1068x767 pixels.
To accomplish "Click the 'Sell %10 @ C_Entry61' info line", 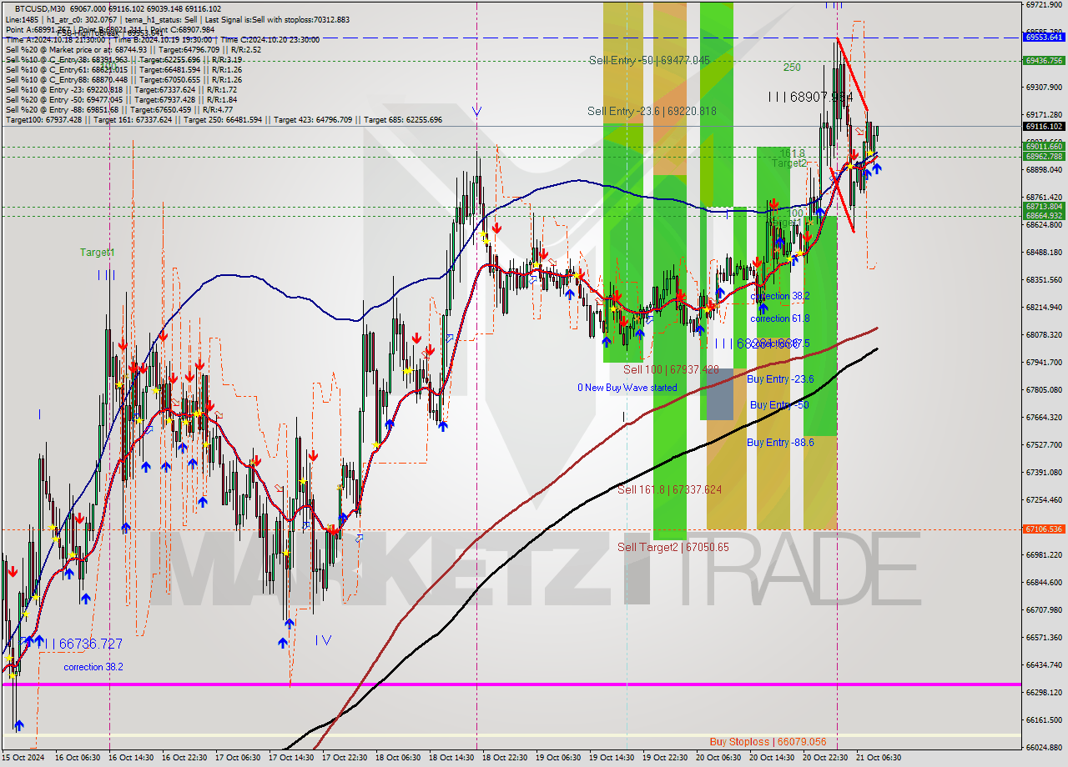I will tap(124, 69).
